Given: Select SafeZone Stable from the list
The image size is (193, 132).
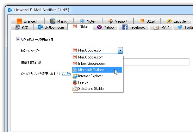Looking at the screenshot, I should 97,89.
